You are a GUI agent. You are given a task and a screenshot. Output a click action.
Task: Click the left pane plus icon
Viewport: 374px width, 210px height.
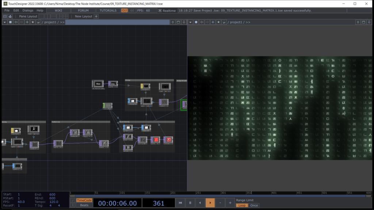coord(27,22)
